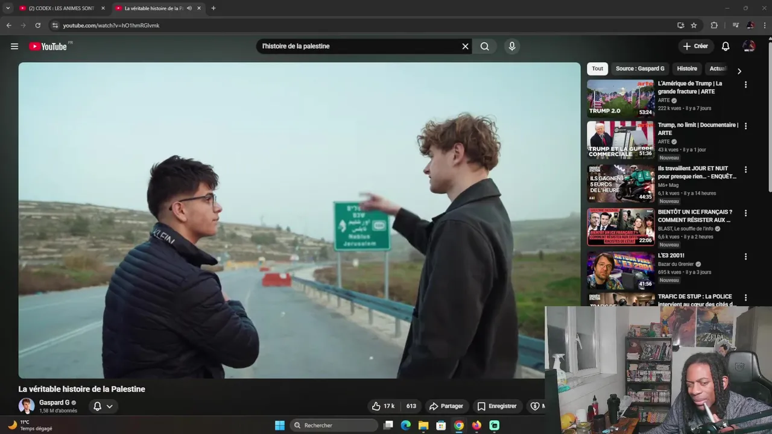Open options for BIENTÔT UN ICE FRANÇAIS video

tap(745, 213)
